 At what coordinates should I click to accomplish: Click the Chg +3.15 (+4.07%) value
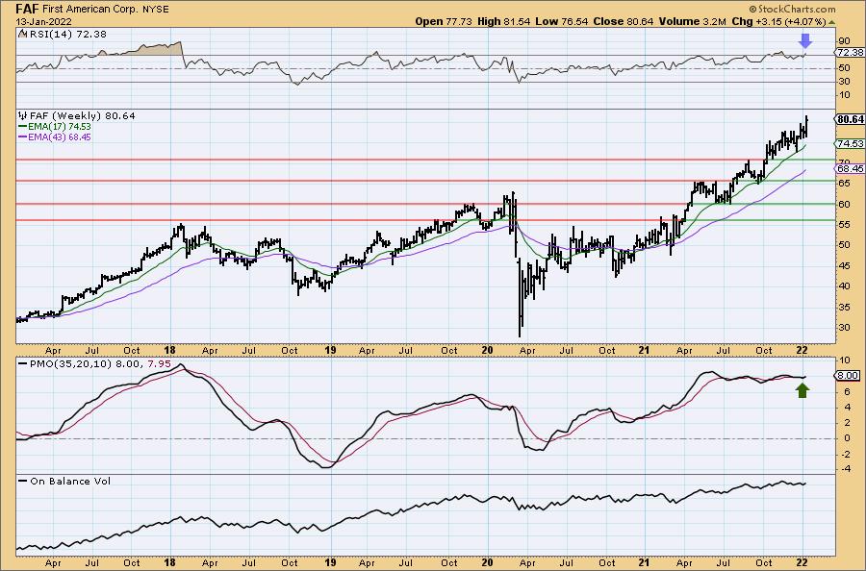coord(778,21)
